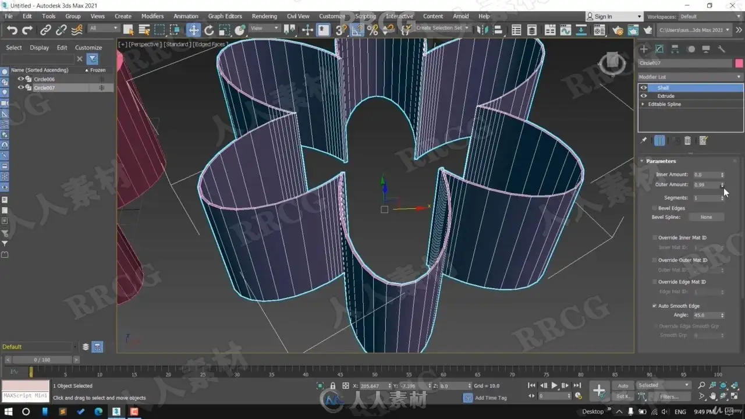This screenshot has width=745, height=419.
Task: Activate the Rotate tool icon
Action: point(209,30)
